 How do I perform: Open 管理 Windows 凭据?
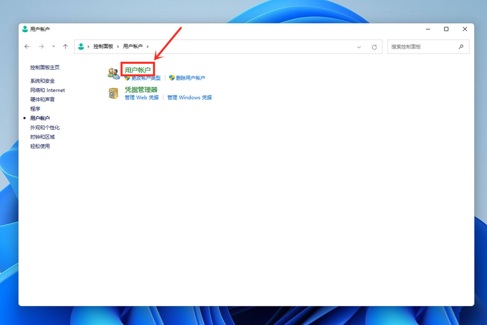tap(189, 97)
